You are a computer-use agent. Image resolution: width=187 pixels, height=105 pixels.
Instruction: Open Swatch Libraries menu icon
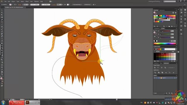pyautogui.click(x=155, y=26)
